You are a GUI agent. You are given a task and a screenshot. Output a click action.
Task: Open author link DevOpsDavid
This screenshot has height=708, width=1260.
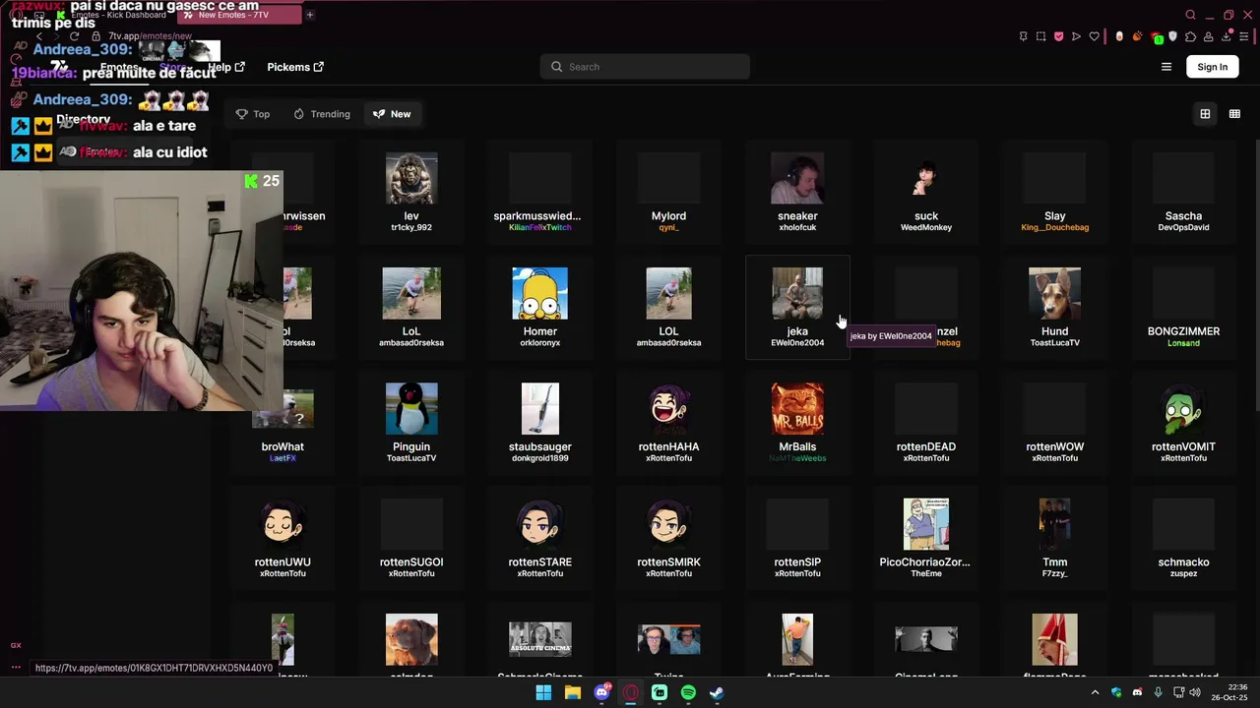click(x=1183, y=227)
